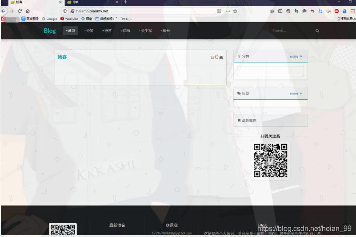Open the 标签 nav item
This screenshot has height=237, width=356.
pos(107,31)
